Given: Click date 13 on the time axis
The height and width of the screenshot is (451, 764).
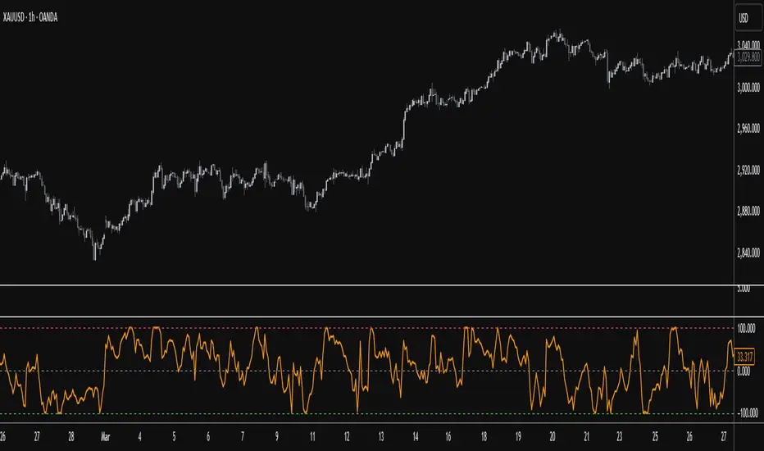Looking at the screenshot, I should tap(381, 437).
